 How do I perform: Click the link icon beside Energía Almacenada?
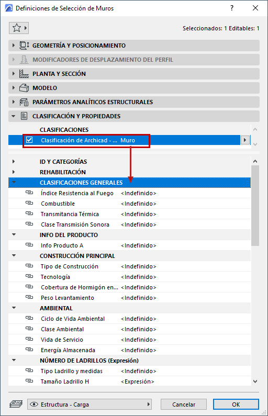coord(29,350)
